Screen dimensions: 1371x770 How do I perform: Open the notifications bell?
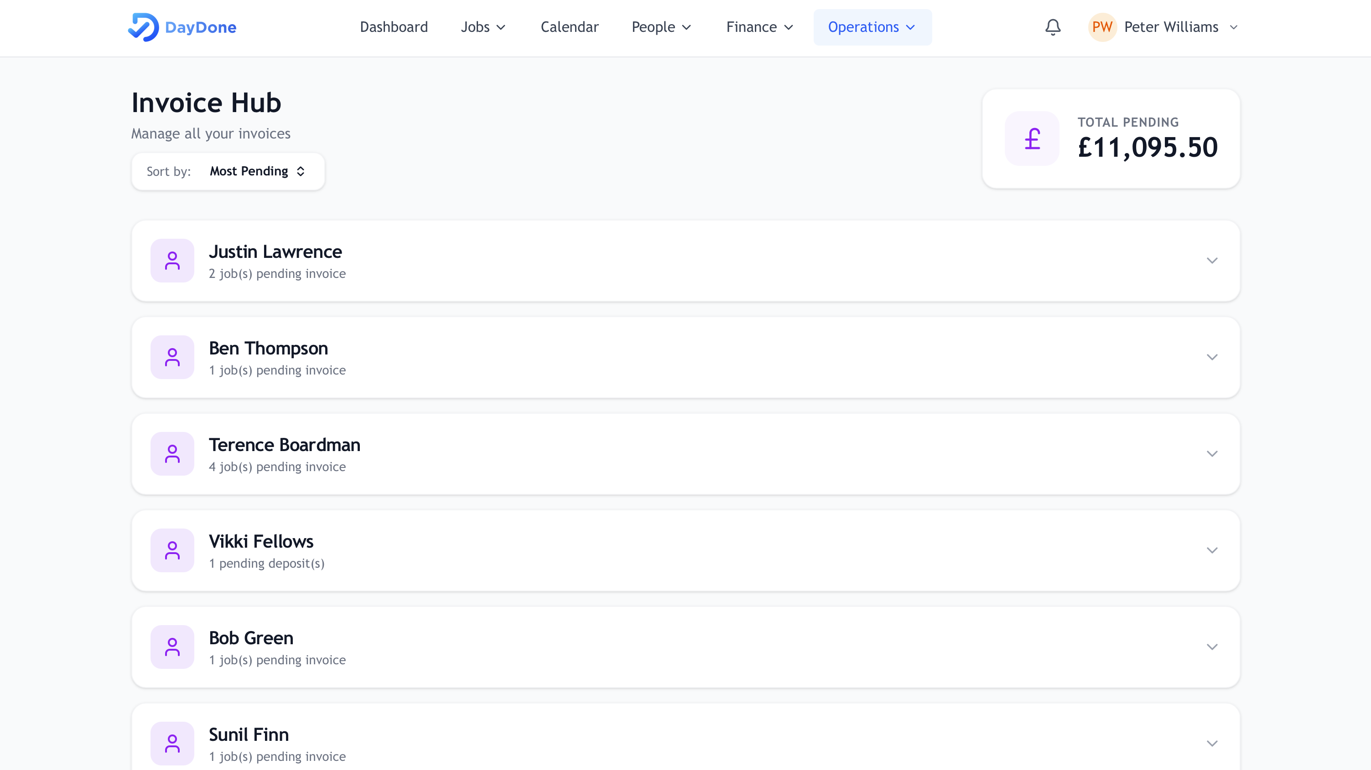click(x=1053, y=27)
